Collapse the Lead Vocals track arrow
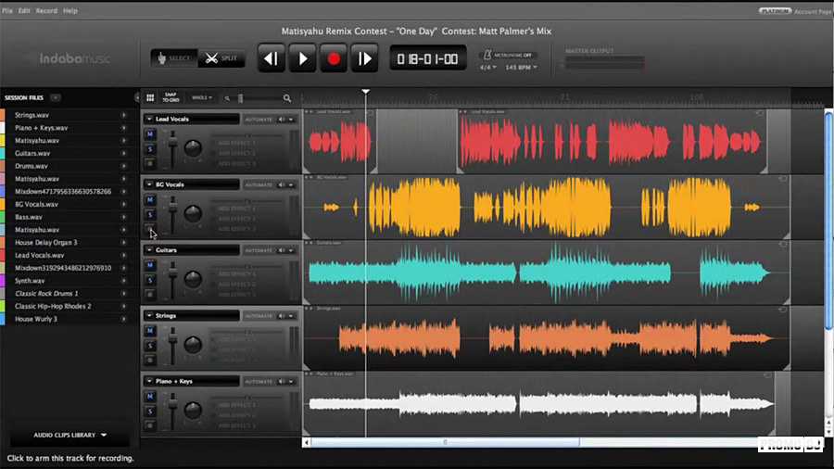The image size is (834, 469). click(149, 120)
